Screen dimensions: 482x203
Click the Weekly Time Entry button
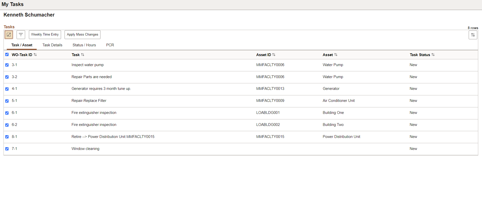coord(45,35)
